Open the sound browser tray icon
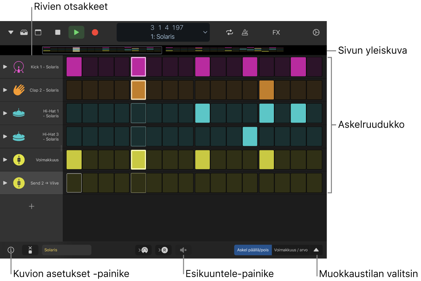The image size is (421, 281). click(x=24, y=32)
